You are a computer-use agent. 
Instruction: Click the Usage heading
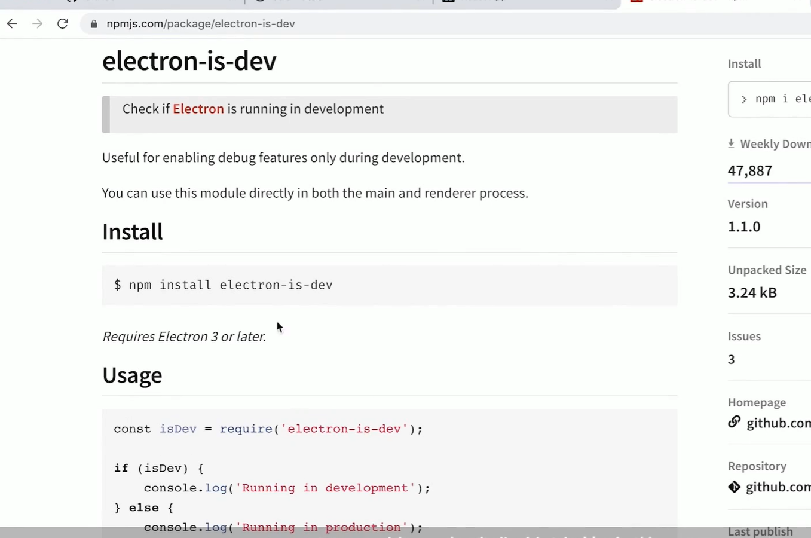[x=132, y=375]
